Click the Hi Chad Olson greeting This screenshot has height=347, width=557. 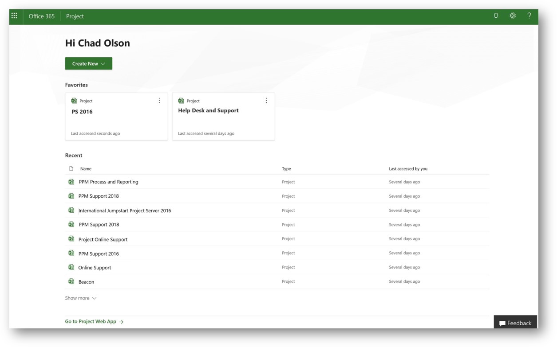(x=98, y=43)
